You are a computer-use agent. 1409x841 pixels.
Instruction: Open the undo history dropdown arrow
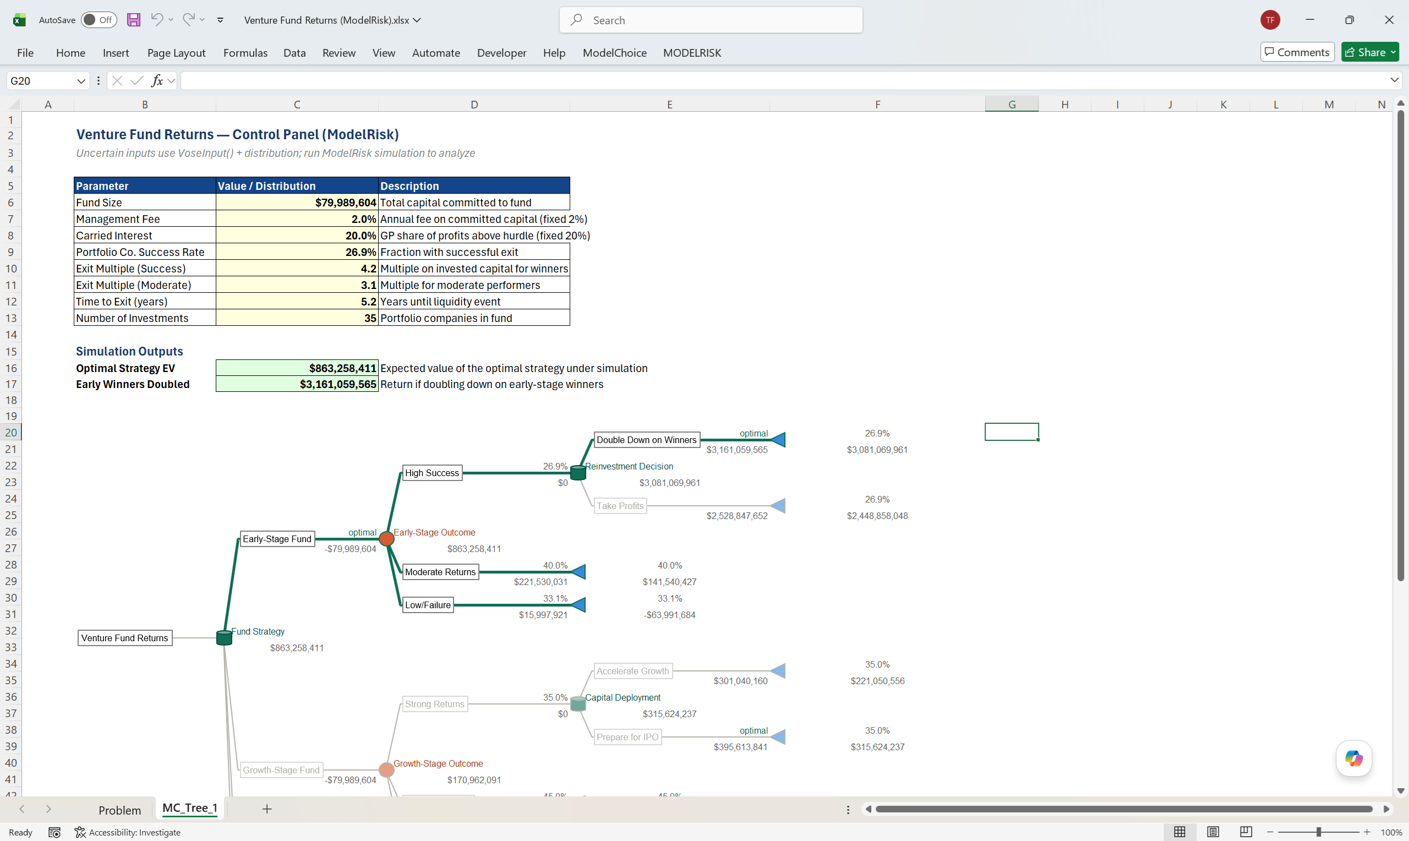(171, 20)
